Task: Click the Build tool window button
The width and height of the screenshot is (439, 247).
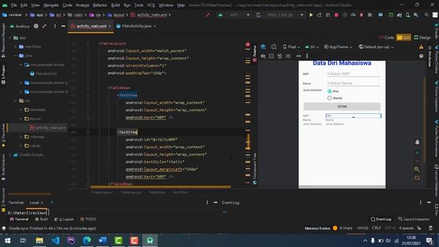Action: pyautogui.click(x=41, y=219)
